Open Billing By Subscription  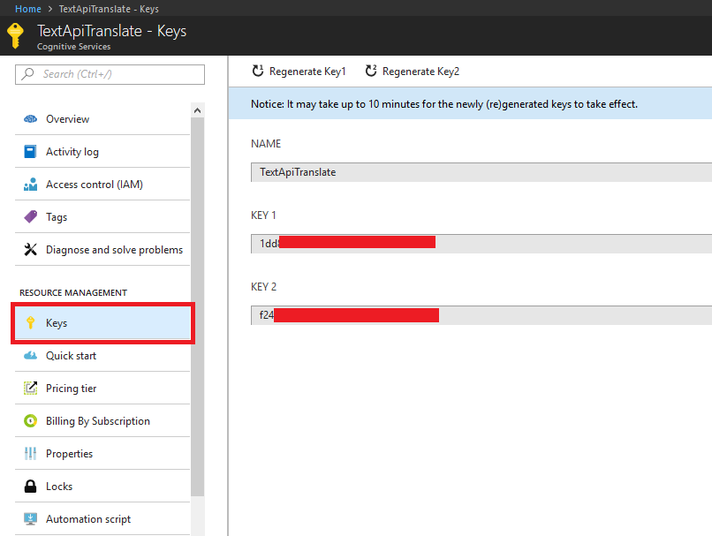click(102, 420)
